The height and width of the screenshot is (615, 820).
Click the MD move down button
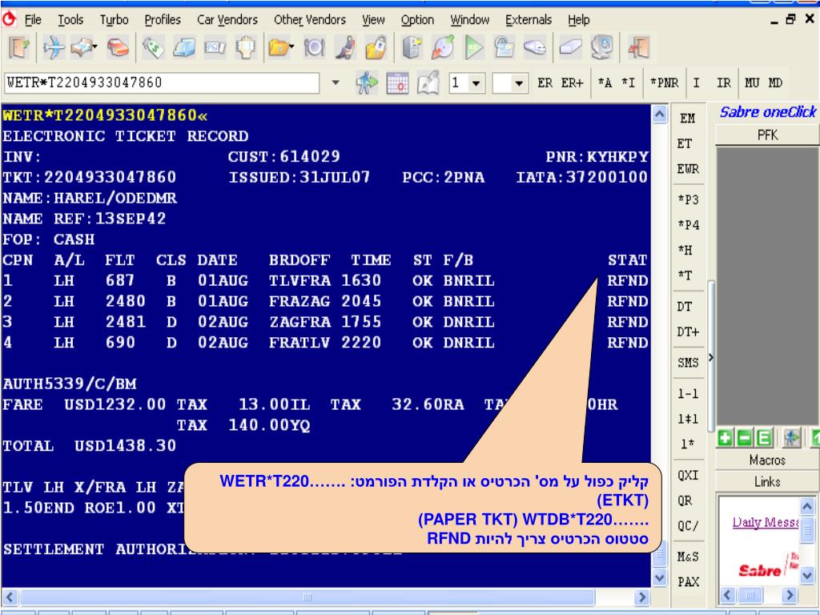(775, 83)
